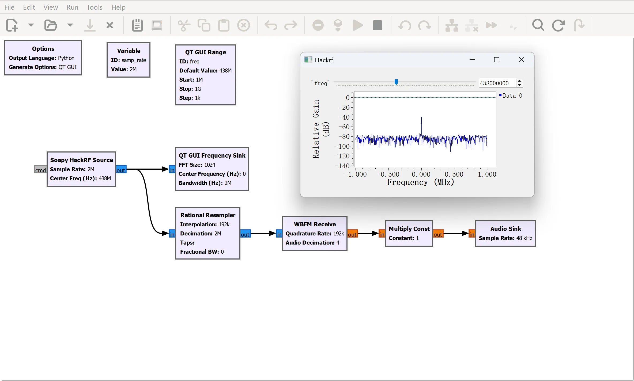The width and height of the screenshot is (634, 381).
Task: Click the Save flowgraph download-arrow icon
Action: click(x=90, y=25)
